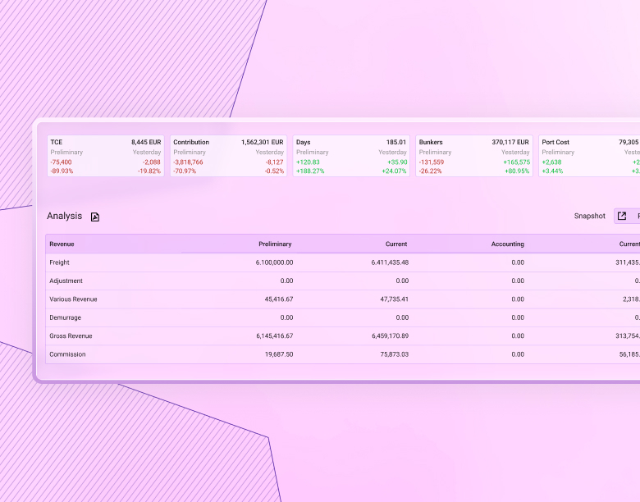Open snapshot in new window icon

622,216
